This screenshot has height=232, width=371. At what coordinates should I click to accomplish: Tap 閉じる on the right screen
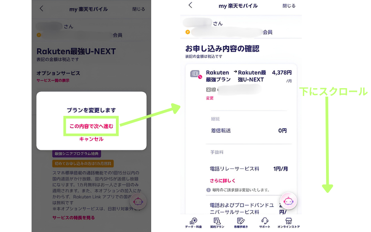(289, 6)
